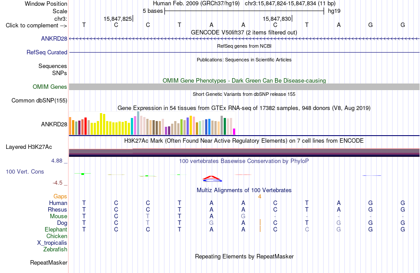The height and width of the screenshot is (273, 420).
Task: Select the Human species label
Action: click(x=58, y=203)
